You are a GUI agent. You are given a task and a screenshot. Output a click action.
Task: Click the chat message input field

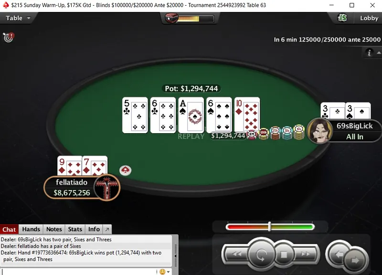79,272
